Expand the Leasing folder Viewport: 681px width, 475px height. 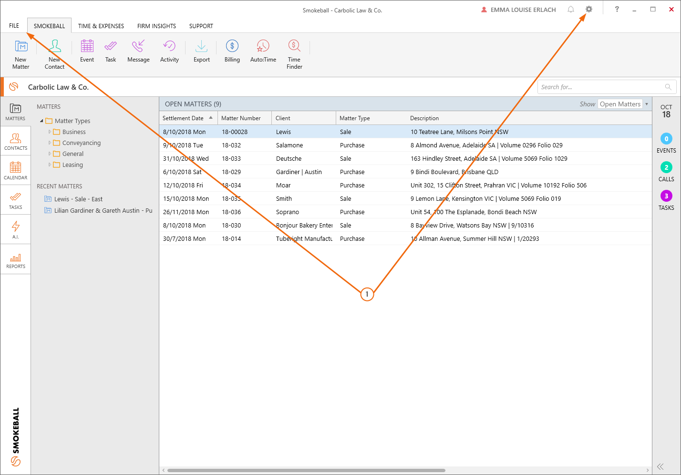click(x=50, y=165)
